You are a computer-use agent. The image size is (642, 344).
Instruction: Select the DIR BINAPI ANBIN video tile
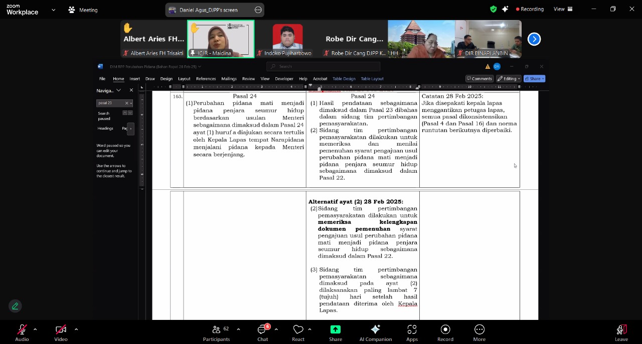tap(488, 39)
